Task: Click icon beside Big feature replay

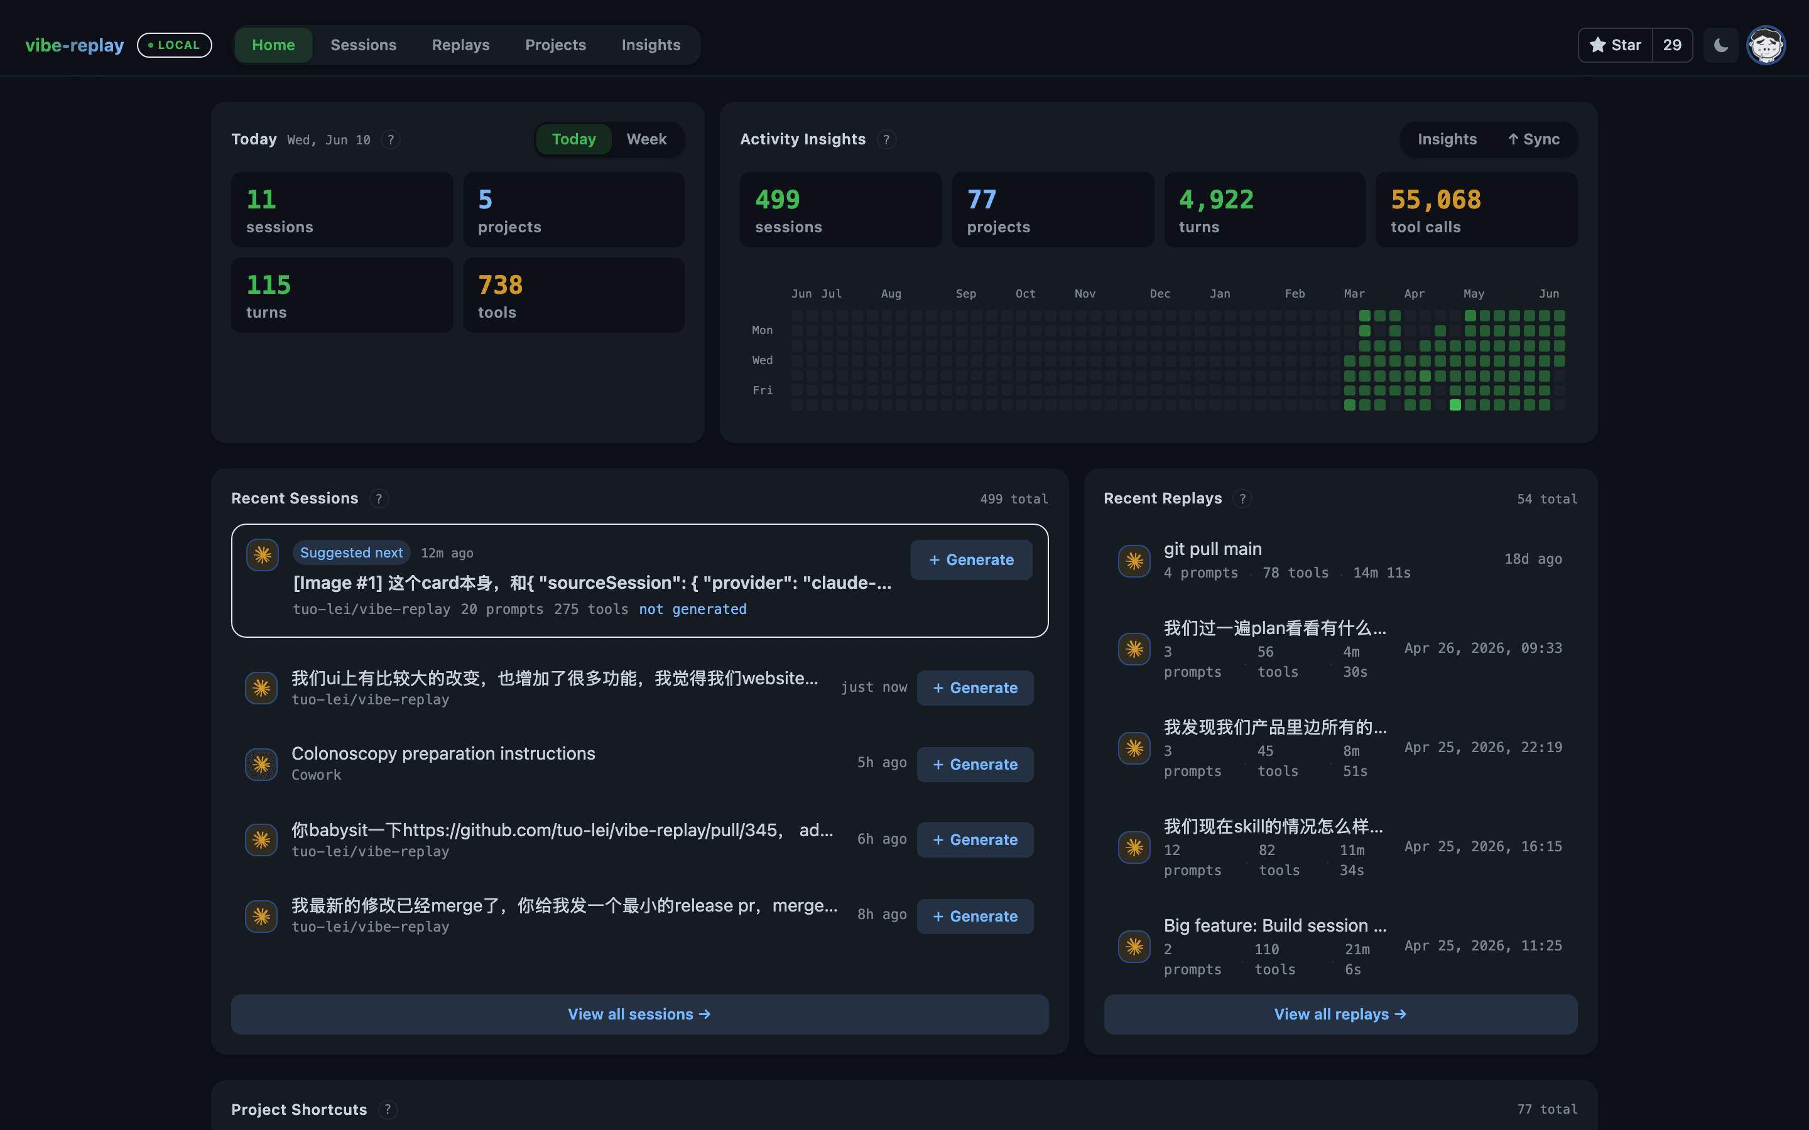Action: [1134, 947]
